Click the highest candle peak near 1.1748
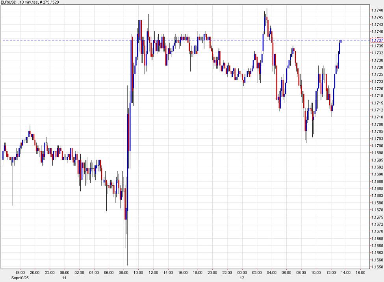384x282 pixels. pyautogui.click(x=267, y=9)
